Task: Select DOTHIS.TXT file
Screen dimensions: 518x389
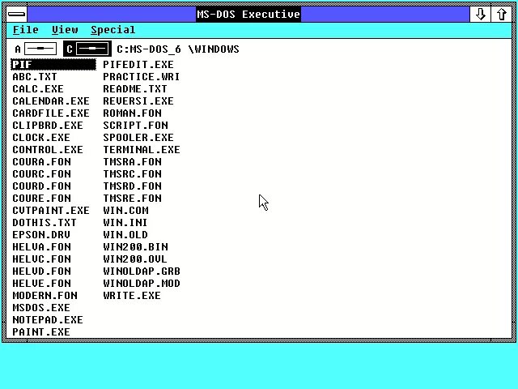Action: pyautogui.click(x=45, y=223)
